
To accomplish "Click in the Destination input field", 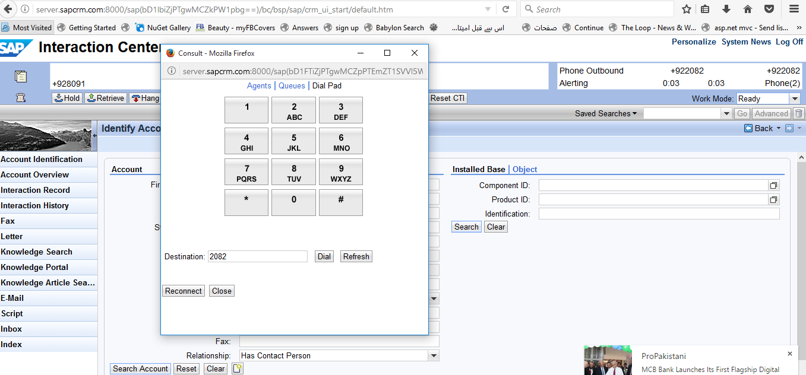I will pyautogui.click(x=257, y=256).
